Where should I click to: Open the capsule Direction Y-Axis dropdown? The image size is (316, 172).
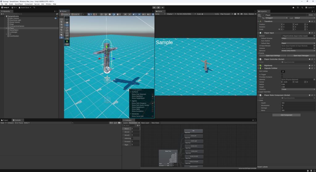[x=298, y=89]
